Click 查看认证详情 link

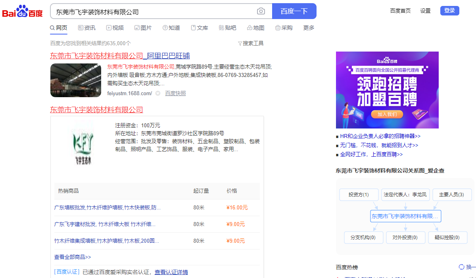click(x=171, y=272)
